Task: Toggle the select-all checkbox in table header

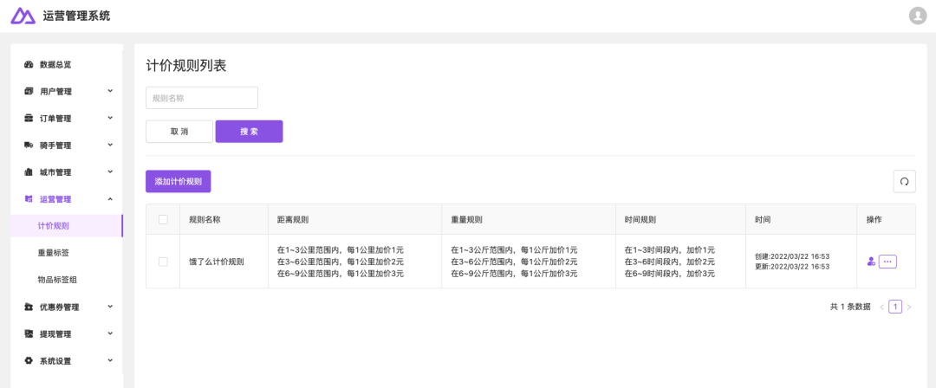Action: click(163, 220)
